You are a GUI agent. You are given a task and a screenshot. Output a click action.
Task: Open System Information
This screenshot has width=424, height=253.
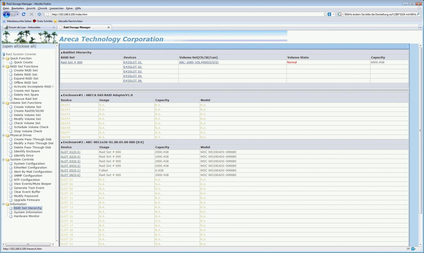[28, 212]
